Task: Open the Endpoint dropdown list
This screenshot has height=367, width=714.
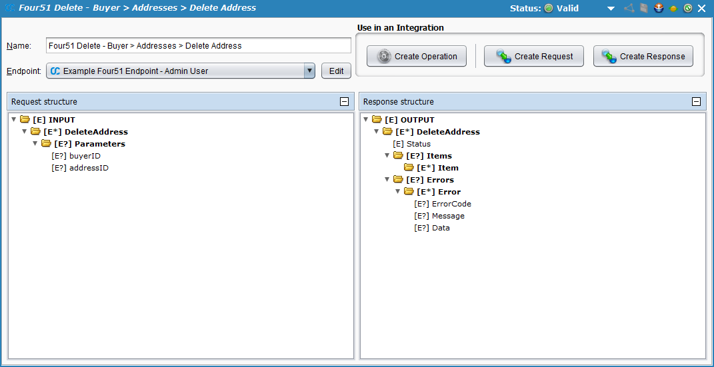Action: 309,71
